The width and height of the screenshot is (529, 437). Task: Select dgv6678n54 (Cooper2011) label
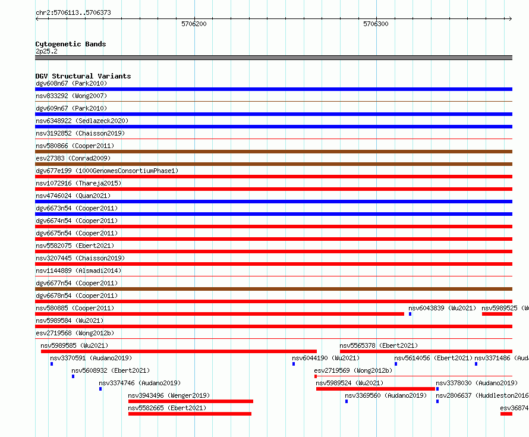77,295
